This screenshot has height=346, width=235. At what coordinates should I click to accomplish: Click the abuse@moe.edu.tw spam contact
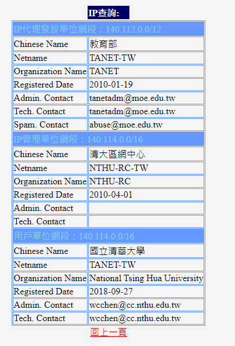click(126, 125)
